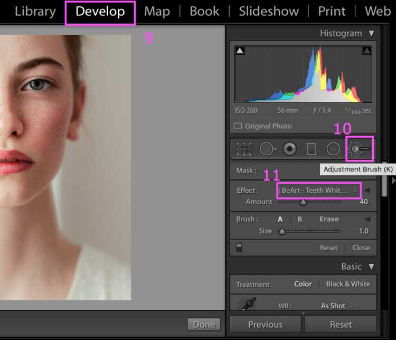Open the Slideshow module
This screenshot has height=340, width=396.
point(269,12)
